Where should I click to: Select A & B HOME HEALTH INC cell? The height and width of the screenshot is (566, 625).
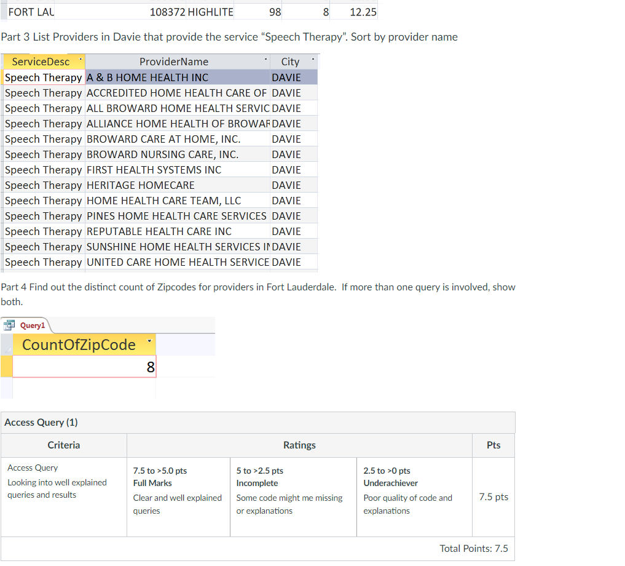click(x=178, y=78)
